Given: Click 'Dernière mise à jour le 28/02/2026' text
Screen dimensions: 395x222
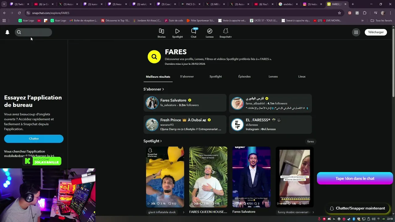Looking at the screenshot, I should tap(185, 64).
